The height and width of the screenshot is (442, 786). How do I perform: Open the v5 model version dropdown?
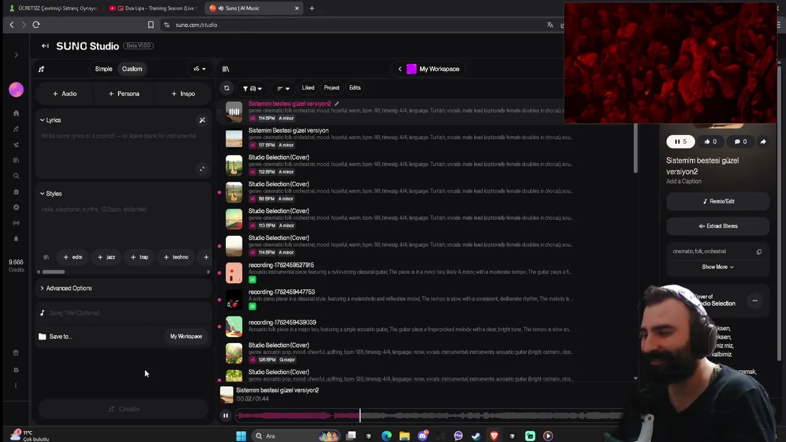pyautogui.click(x=200, y=69)
